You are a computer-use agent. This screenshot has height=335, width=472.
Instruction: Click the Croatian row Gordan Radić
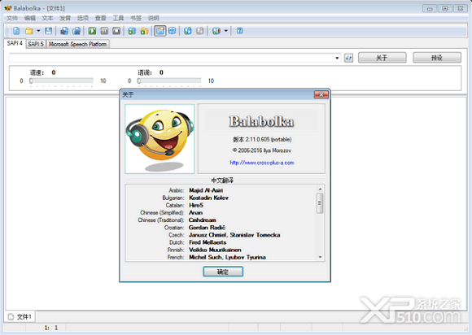pyautogui.click(x=194, y=228)
